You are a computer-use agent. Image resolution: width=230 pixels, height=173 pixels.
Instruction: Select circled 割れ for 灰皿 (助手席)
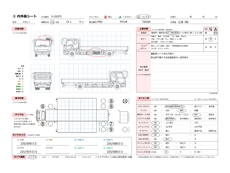(x=167, y=139)
